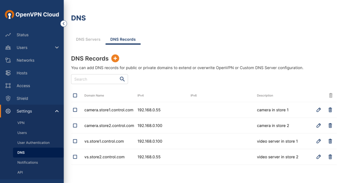Collapse the Settings sidebar section

[x=57, y=111]
